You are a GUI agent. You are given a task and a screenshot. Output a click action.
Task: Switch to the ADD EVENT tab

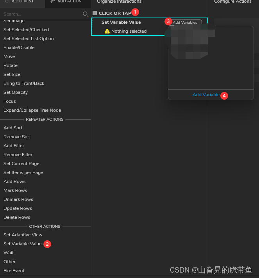coord(22,2)
